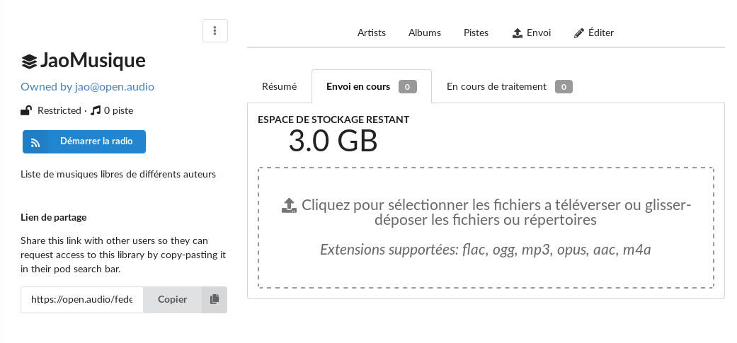
Task: Click the upload icon in drop zone
Action: pyautogui.click(x=289, y=205)
